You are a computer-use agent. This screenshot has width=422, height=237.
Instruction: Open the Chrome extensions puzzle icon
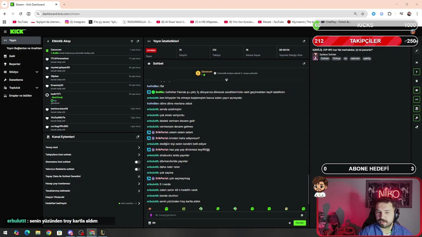click(390, 14)
